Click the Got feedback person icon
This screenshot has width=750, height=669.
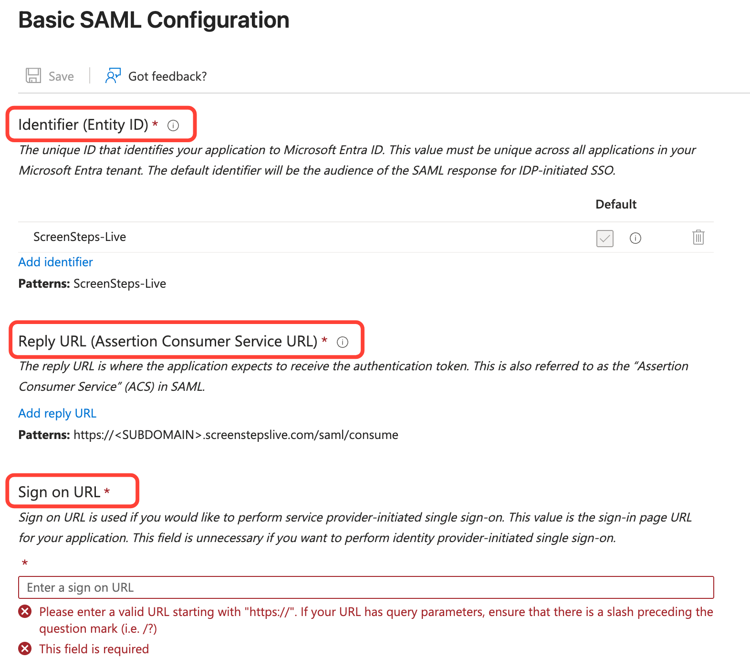(x=113, y=75)
